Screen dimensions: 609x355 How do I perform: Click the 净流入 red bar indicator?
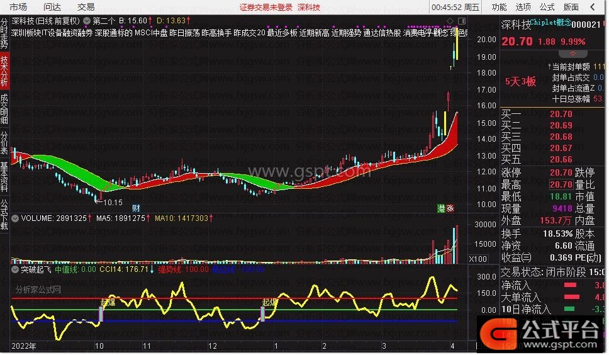pos(570,286)
